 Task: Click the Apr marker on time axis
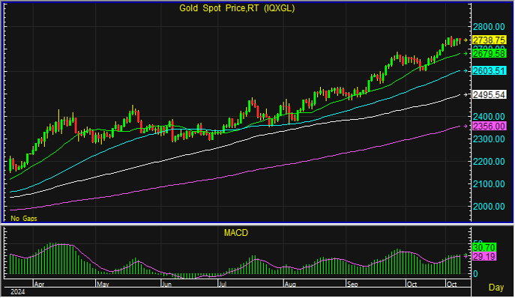[39, 285]
